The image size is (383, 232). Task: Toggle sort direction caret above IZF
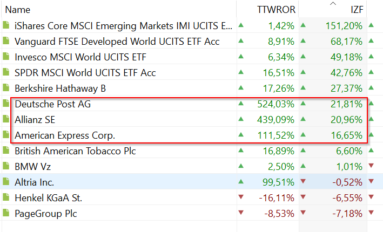point(333,4)
